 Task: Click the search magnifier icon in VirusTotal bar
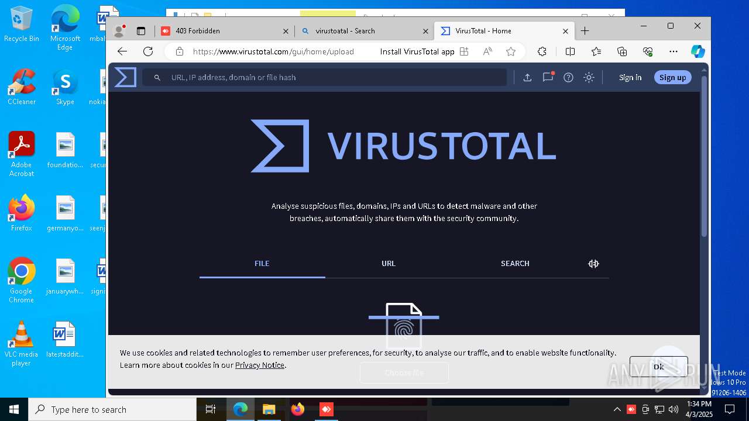(157, 77)
